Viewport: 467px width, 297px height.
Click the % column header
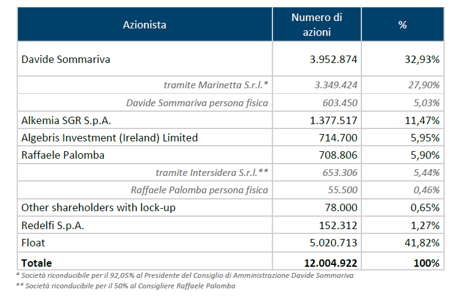[x=402, y=25]
